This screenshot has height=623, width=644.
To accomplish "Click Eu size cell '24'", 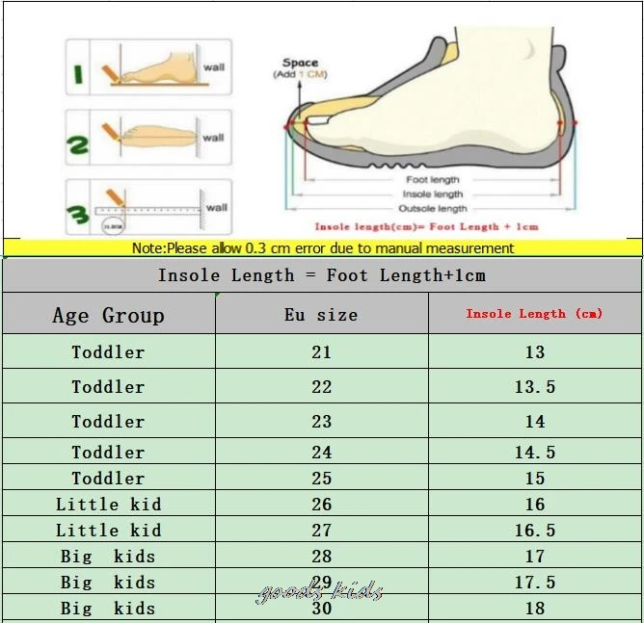I will tap(322, 452).
